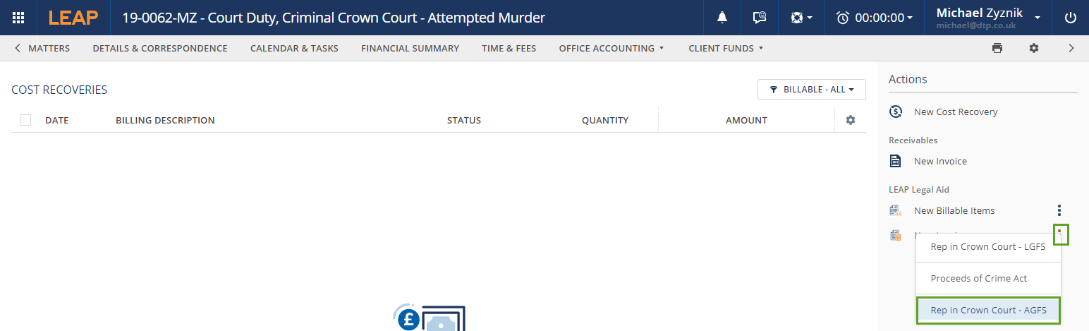Open settings gear in the tab bar

click(x=1033, y=48)
